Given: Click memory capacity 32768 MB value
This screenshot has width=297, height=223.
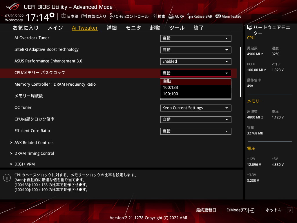Looking at the screenshot, I should 255,133.
